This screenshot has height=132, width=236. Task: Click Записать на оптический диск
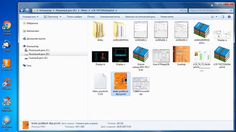click(140, 17)
